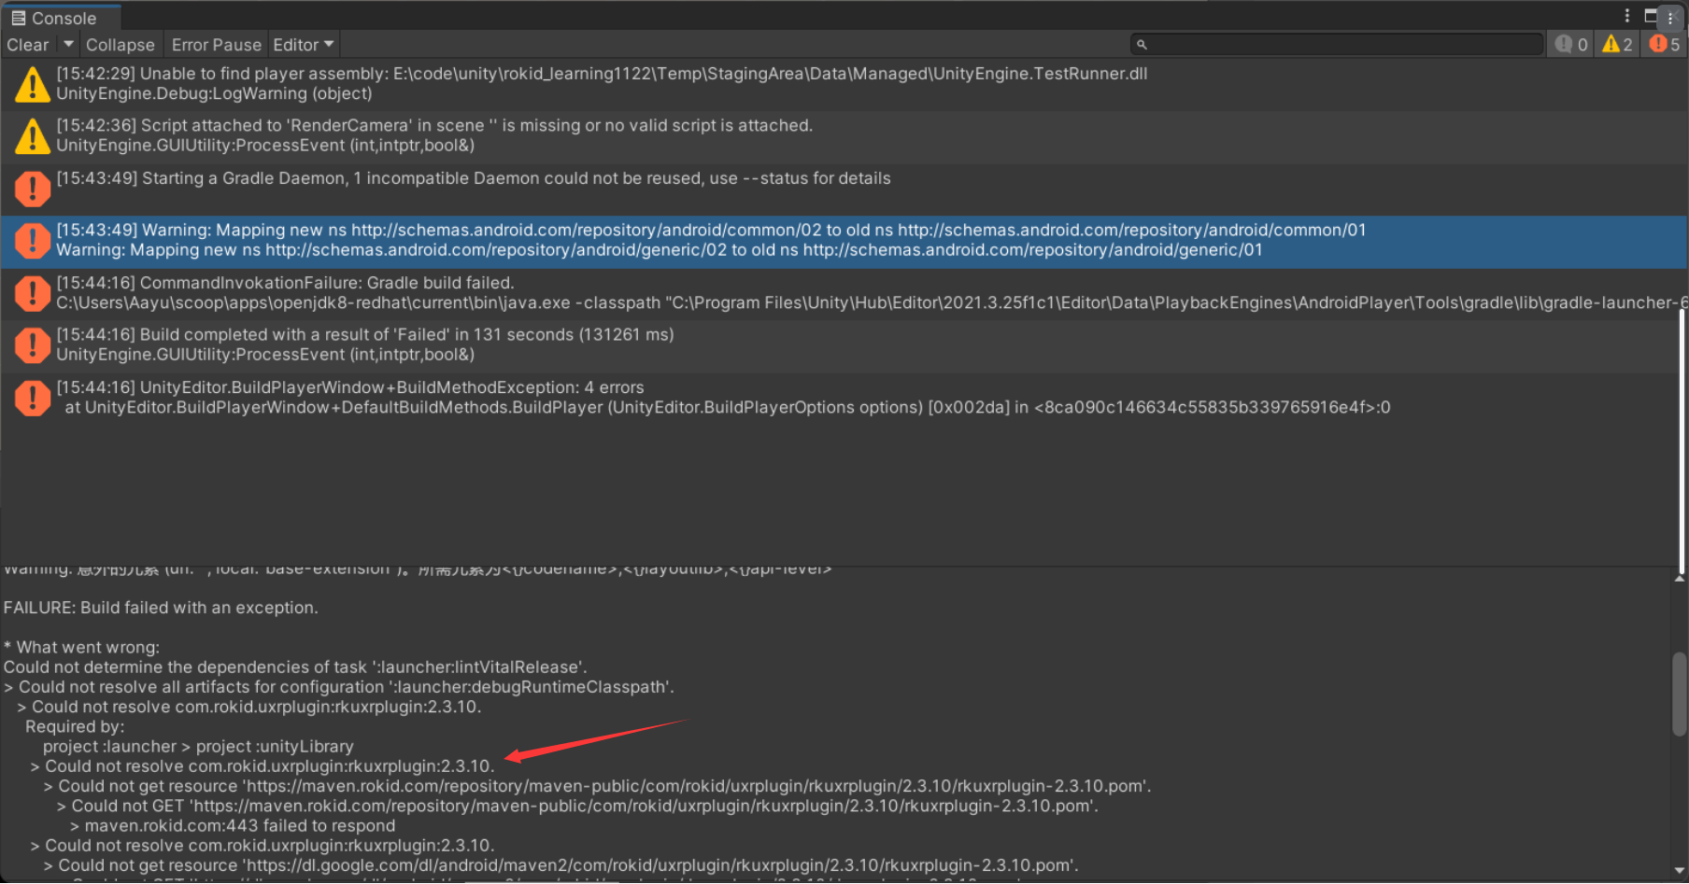
Task: Enable the Collapse option
Action: (120, 45)
